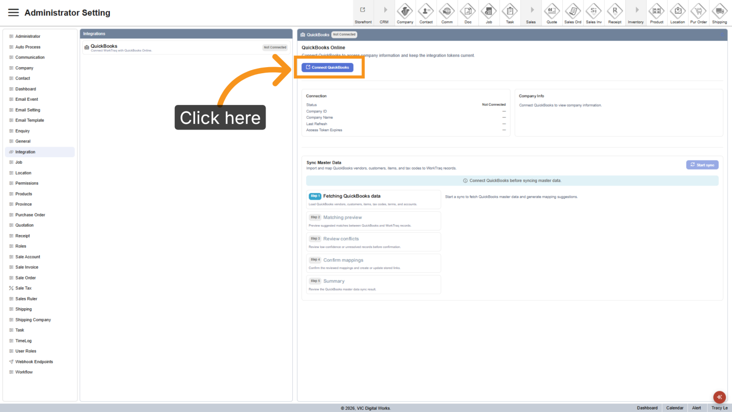The height and width of the screenshot is (412, 732).
Task: Open Alert in the bottom bar
Action: pos(697,408)
